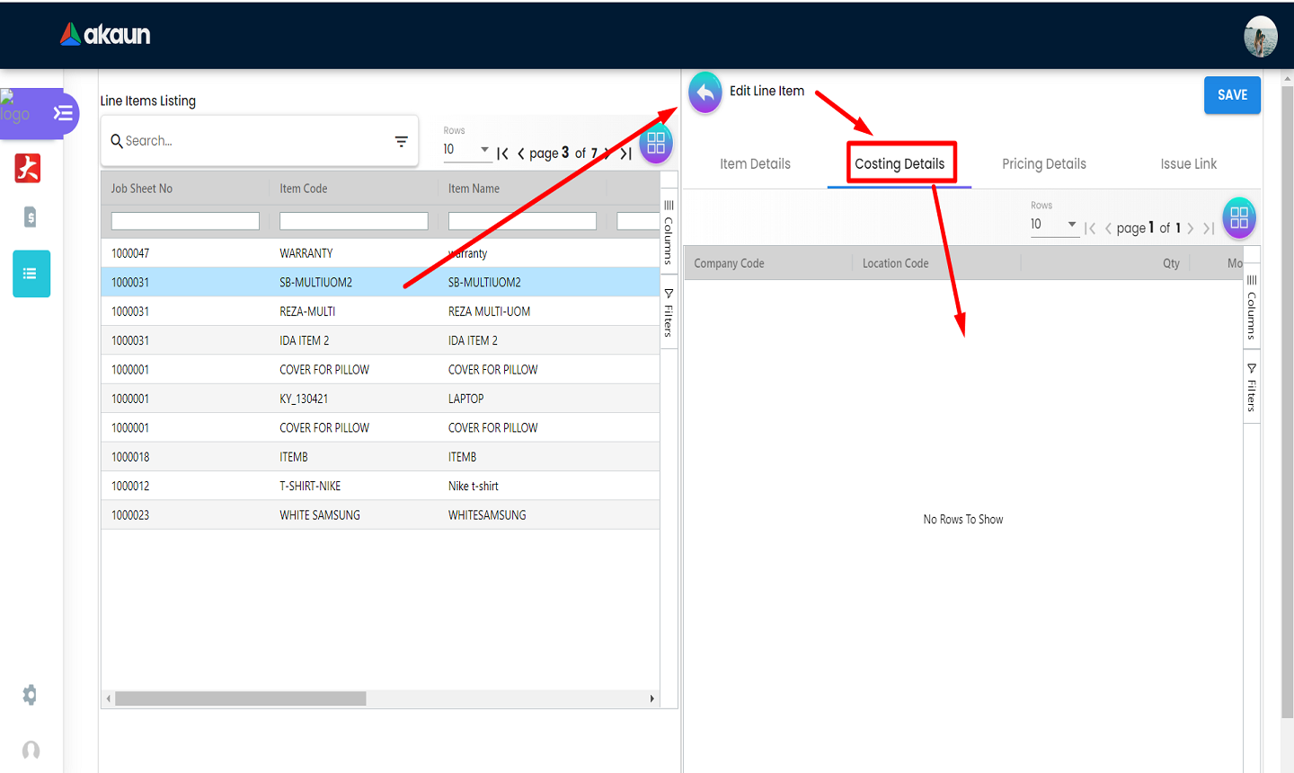Expand Filters panel in Costing Details grid

(1251, 388)
